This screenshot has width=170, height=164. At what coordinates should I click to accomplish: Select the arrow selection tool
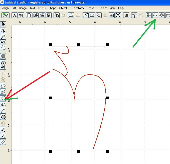click(x=3, y=24)
